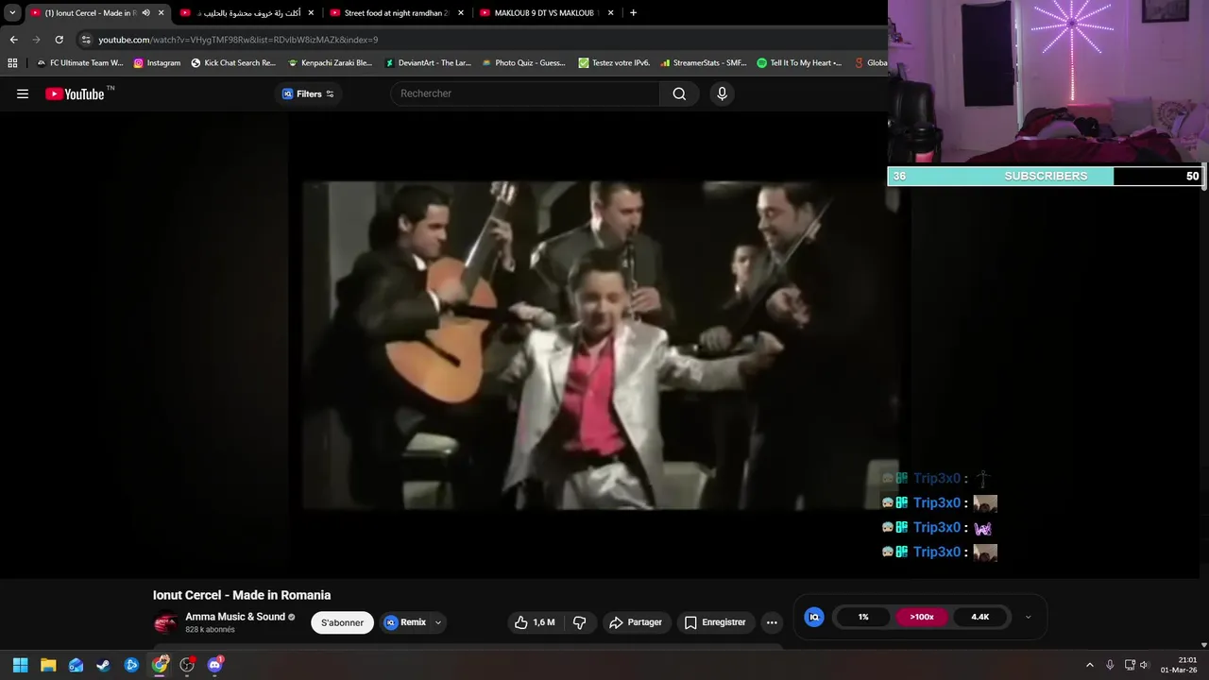This screenshot has width=1209, height=680.
Task: Click the 4.4K vidIQ stat pill
Action: pyautogui.click(x=980, y=617)
